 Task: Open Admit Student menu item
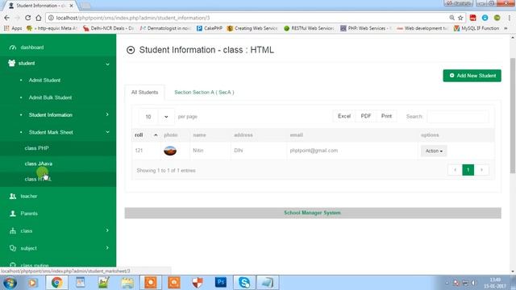coord(44,81)
